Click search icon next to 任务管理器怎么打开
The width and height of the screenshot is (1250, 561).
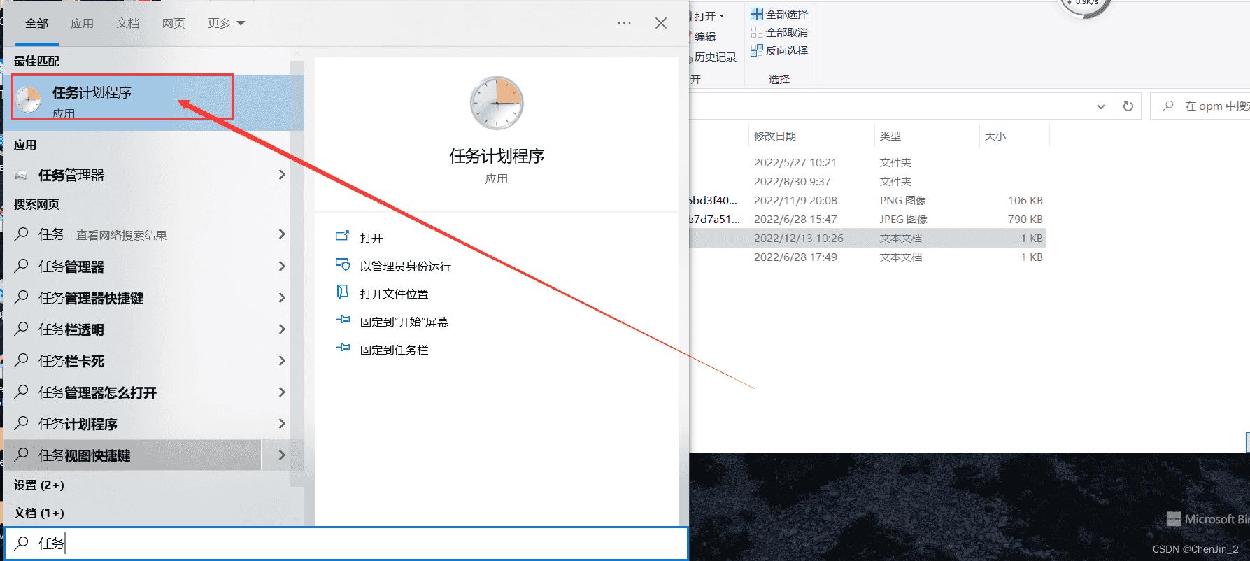tap(22, 392)
